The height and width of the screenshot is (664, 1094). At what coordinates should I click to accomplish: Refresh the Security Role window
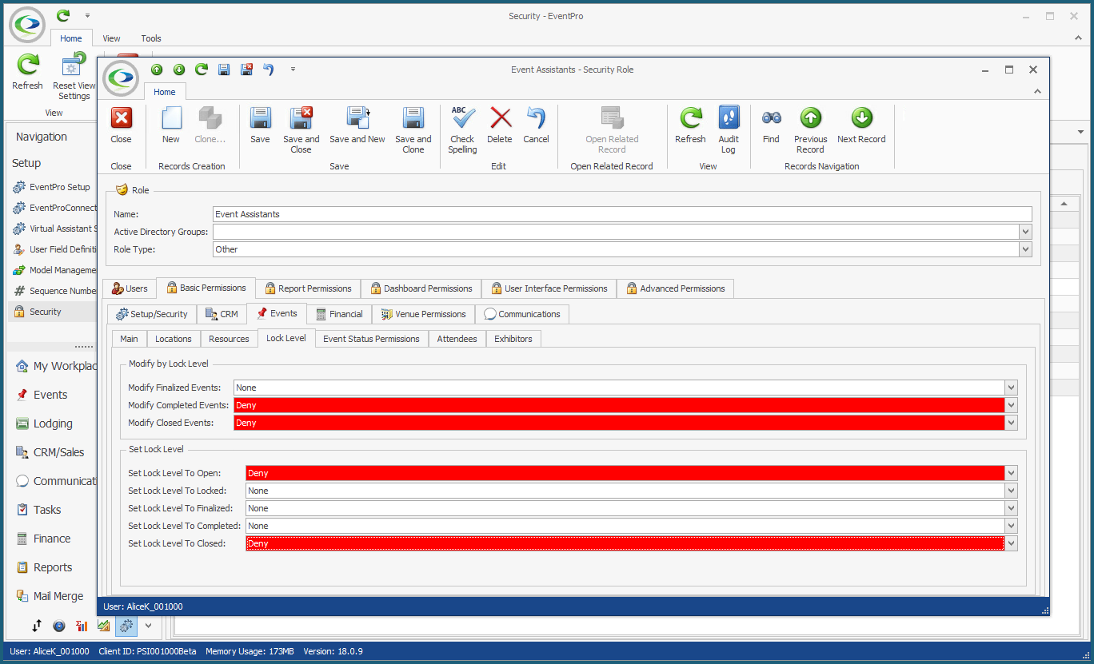tap(690, 126)
